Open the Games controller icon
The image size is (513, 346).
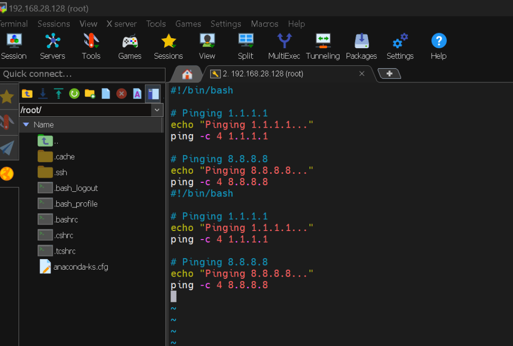[129, 47]
